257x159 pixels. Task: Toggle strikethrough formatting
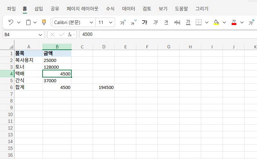point(177,22)
